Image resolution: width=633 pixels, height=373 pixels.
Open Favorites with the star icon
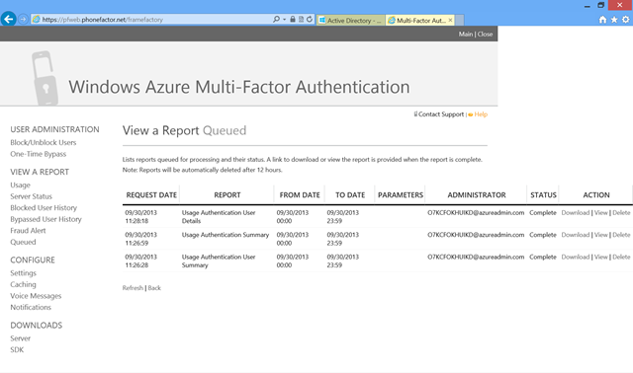point(614,20)
